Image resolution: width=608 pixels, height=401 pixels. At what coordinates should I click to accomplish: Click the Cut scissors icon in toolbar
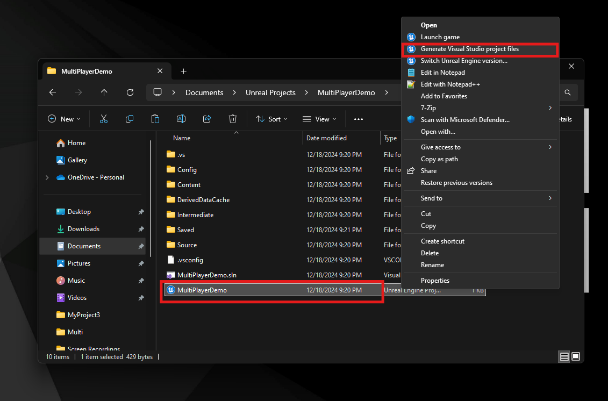(104, 119)
